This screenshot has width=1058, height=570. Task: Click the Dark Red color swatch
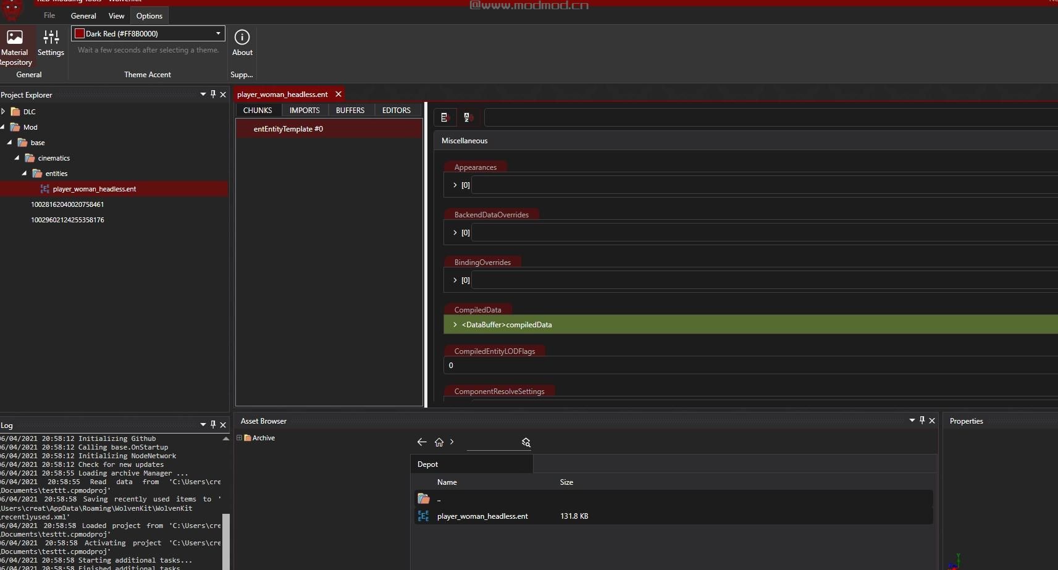79,33
